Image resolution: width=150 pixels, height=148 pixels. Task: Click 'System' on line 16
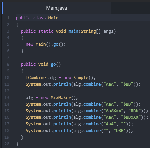33,117
